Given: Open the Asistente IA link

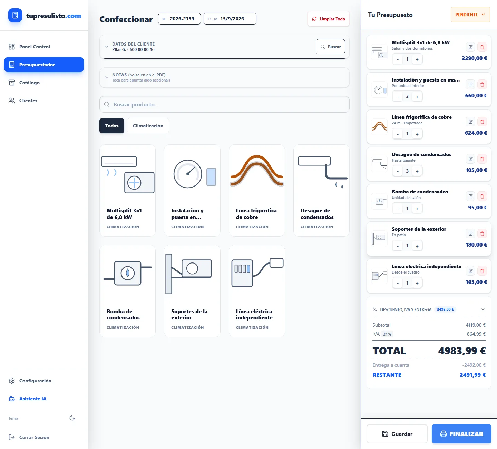Looking at the screenshot, I should [x=44, y=399].
